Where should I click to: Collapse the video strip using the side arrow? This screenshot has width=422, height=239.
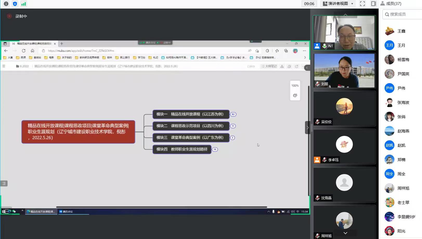click(x=307, y=128)
